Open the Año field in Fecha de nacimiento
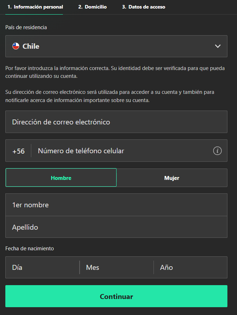237x315 pixels. coord(190,267)
